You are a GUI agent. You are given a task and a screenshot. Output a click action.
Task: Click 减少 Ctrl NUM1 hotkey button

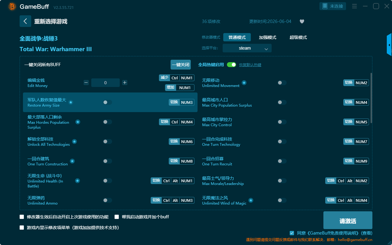pyautogui.click(x=177, y=78)
